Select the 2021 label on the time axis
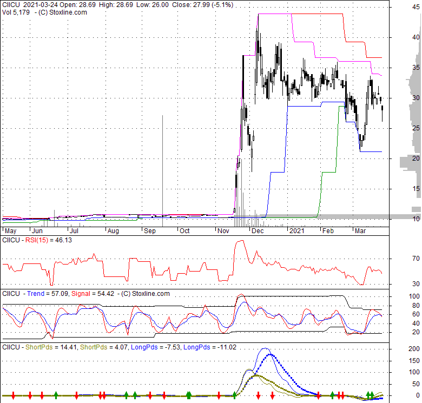The height and width of the screenshot is (403, 422). 297,231
